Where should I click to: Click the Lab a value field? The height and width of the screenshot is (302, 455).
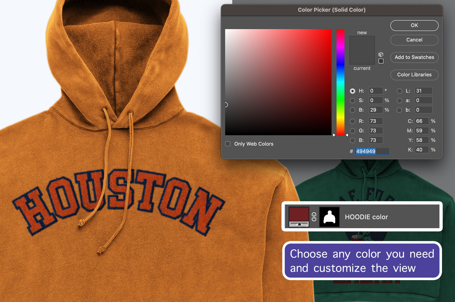423,100
